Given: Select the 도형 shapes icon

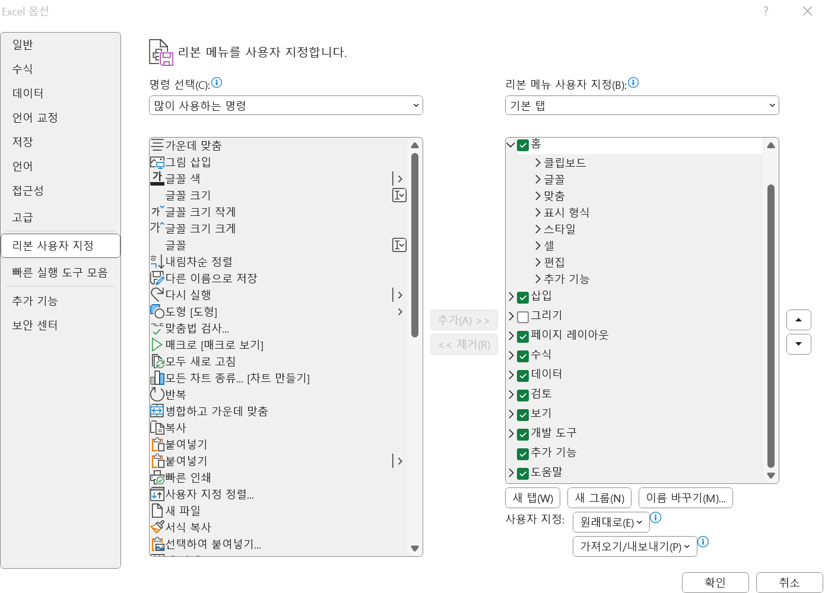Looking at the screenshot, I should (x=157, y=311).
